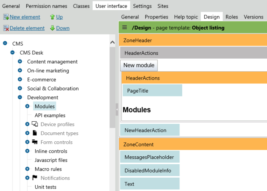Click the green Down arrow icon
This screenshot has width=267, height=191.
click(x=52, y=28)
